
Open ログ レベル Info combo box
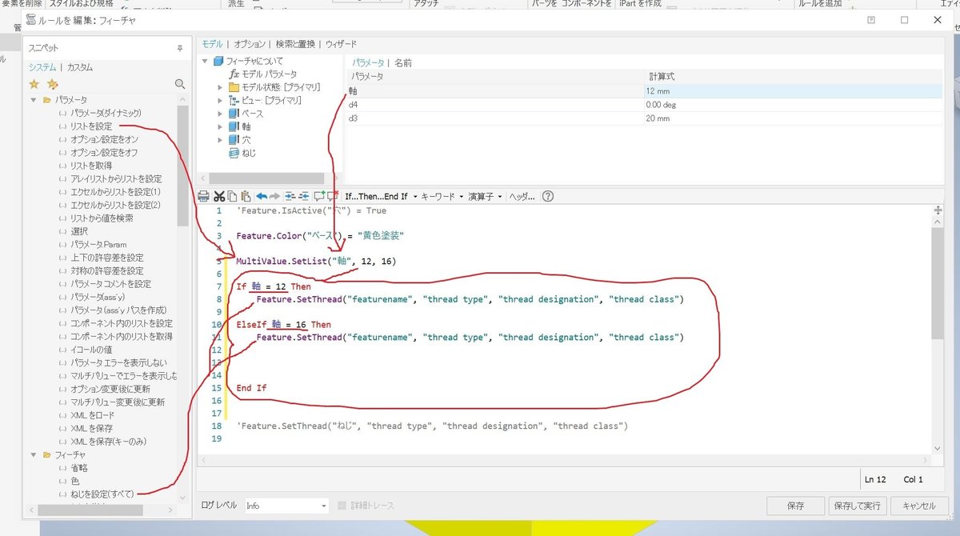coord(286,506)
